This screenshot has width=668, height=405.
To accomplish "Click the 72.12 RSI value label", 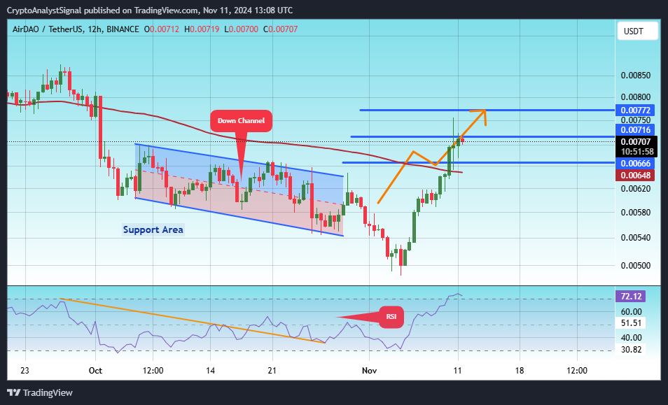I will tap(631, 296).
